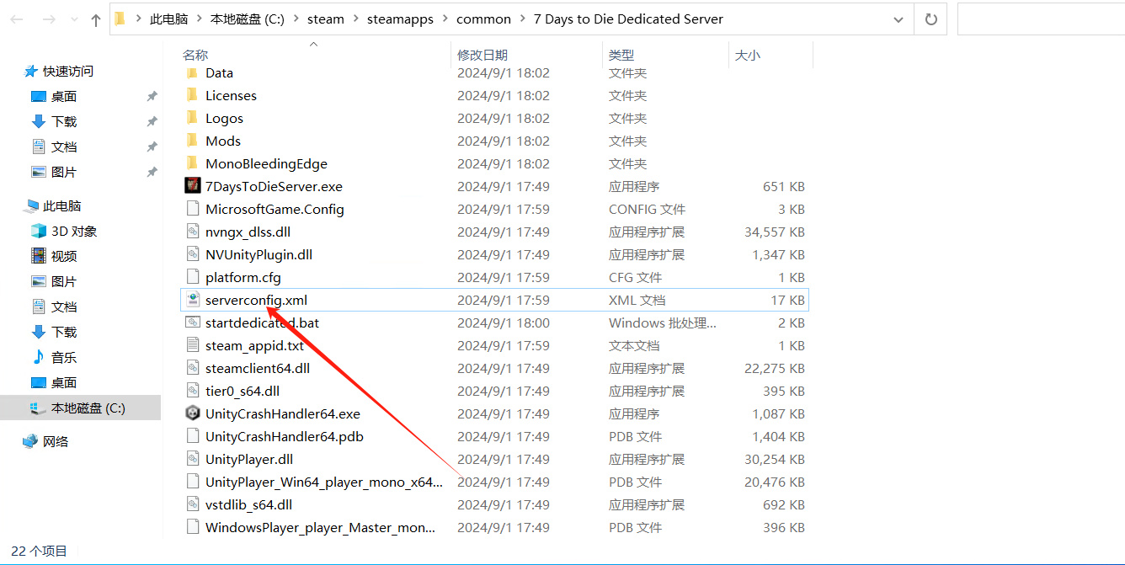
Task: Click the up-one-level arrow button
Action: (x=95, y=19)
